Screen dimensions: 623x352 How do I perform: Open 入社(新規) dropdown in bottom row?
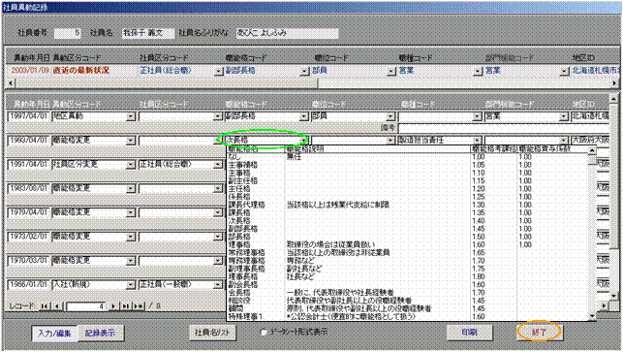131,285
